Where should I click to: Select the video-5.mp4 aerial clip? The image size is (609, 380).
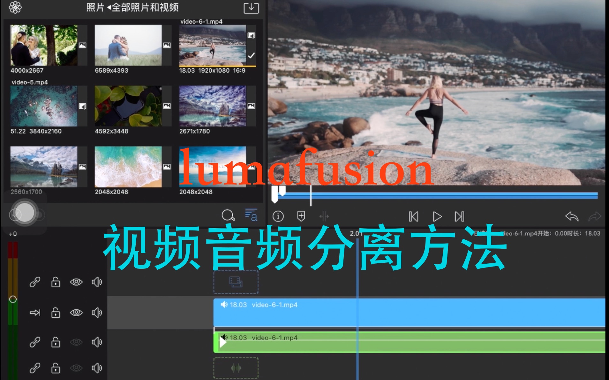click(x=44, y=106)
